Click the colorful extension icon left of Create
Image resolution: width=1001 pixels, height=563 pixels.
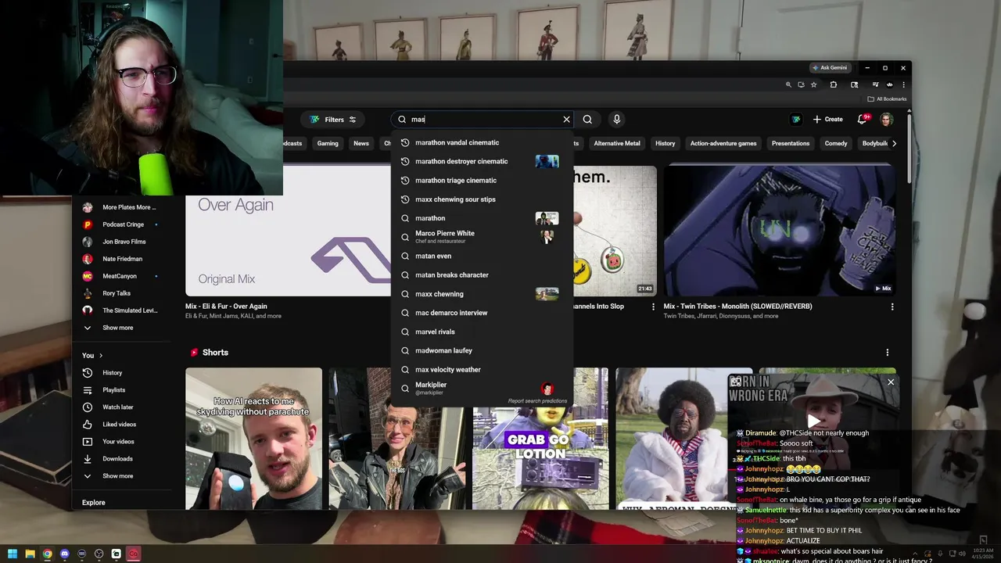click(x=795, y=120)
